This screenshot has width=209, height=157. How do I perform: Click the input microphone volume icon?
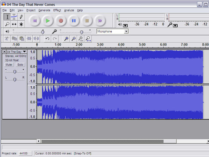[54, 32]
